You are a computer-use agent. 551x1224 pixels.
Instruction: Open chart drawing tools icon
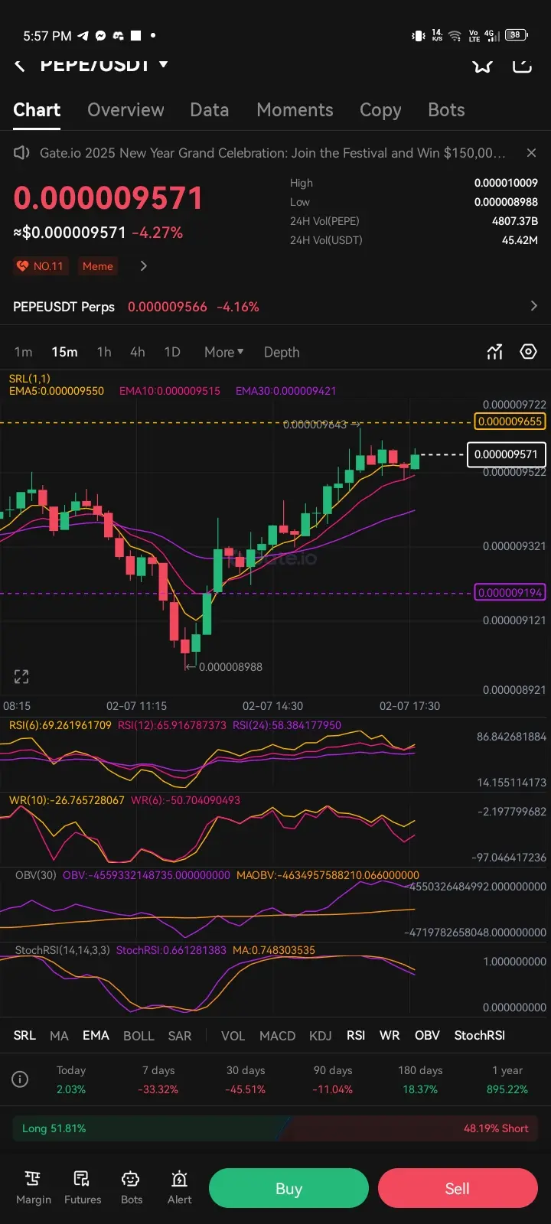[495, 352]
